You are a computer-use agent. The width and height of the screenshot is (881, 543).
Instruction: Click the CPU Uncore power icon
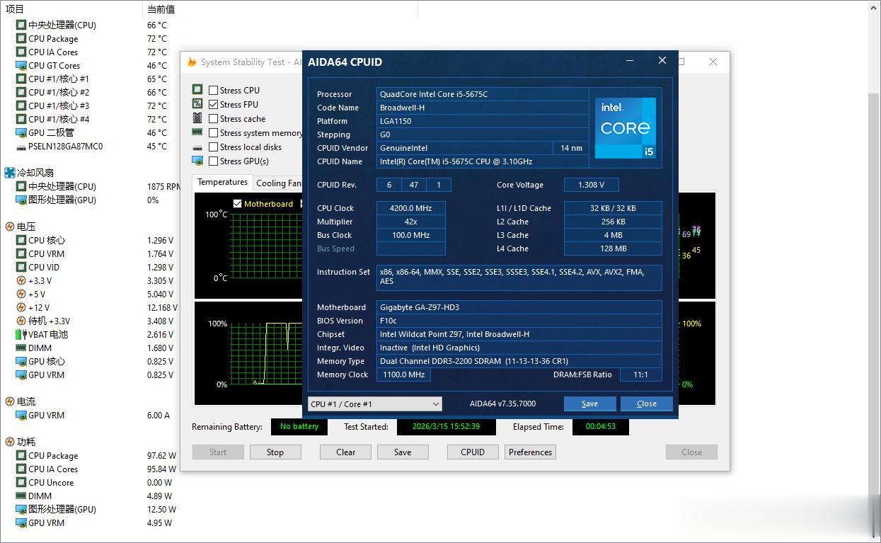coord(21,482)
